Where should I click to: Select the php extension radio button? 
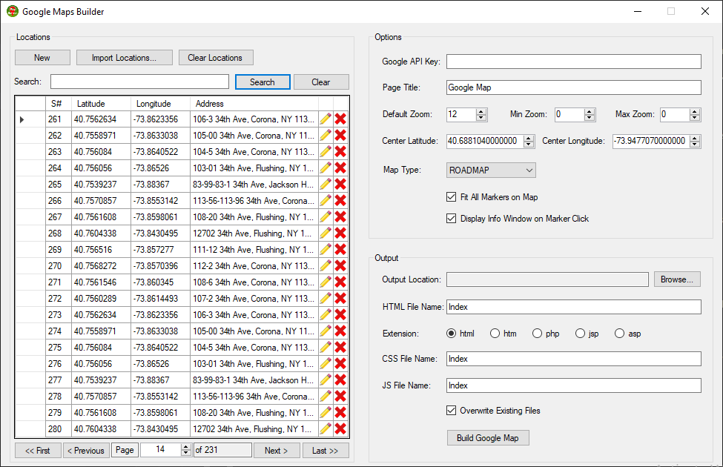(538, 334)
